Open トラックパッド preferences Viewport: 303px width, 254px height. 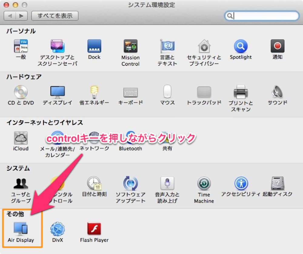coord(204,92)
